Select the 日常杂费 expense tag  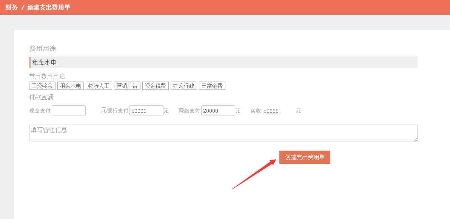(x=212, y=86)
